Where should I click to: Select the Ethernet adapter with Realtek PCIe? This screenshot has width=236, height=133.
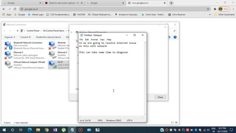(59, 45)
